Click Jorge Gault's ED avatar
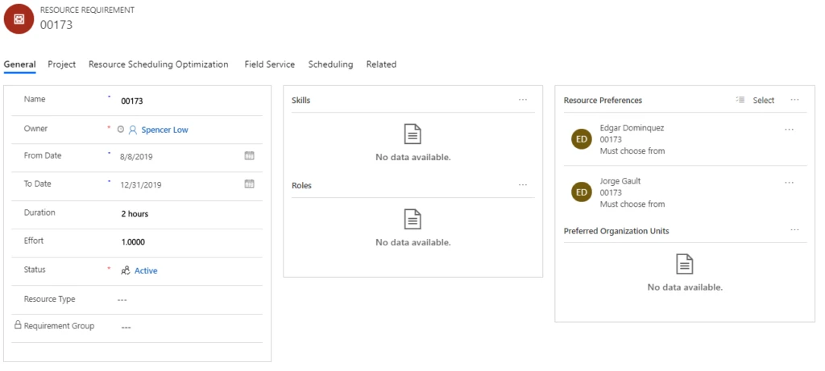The width and height of the screenshot is (825, 371). 582,192
